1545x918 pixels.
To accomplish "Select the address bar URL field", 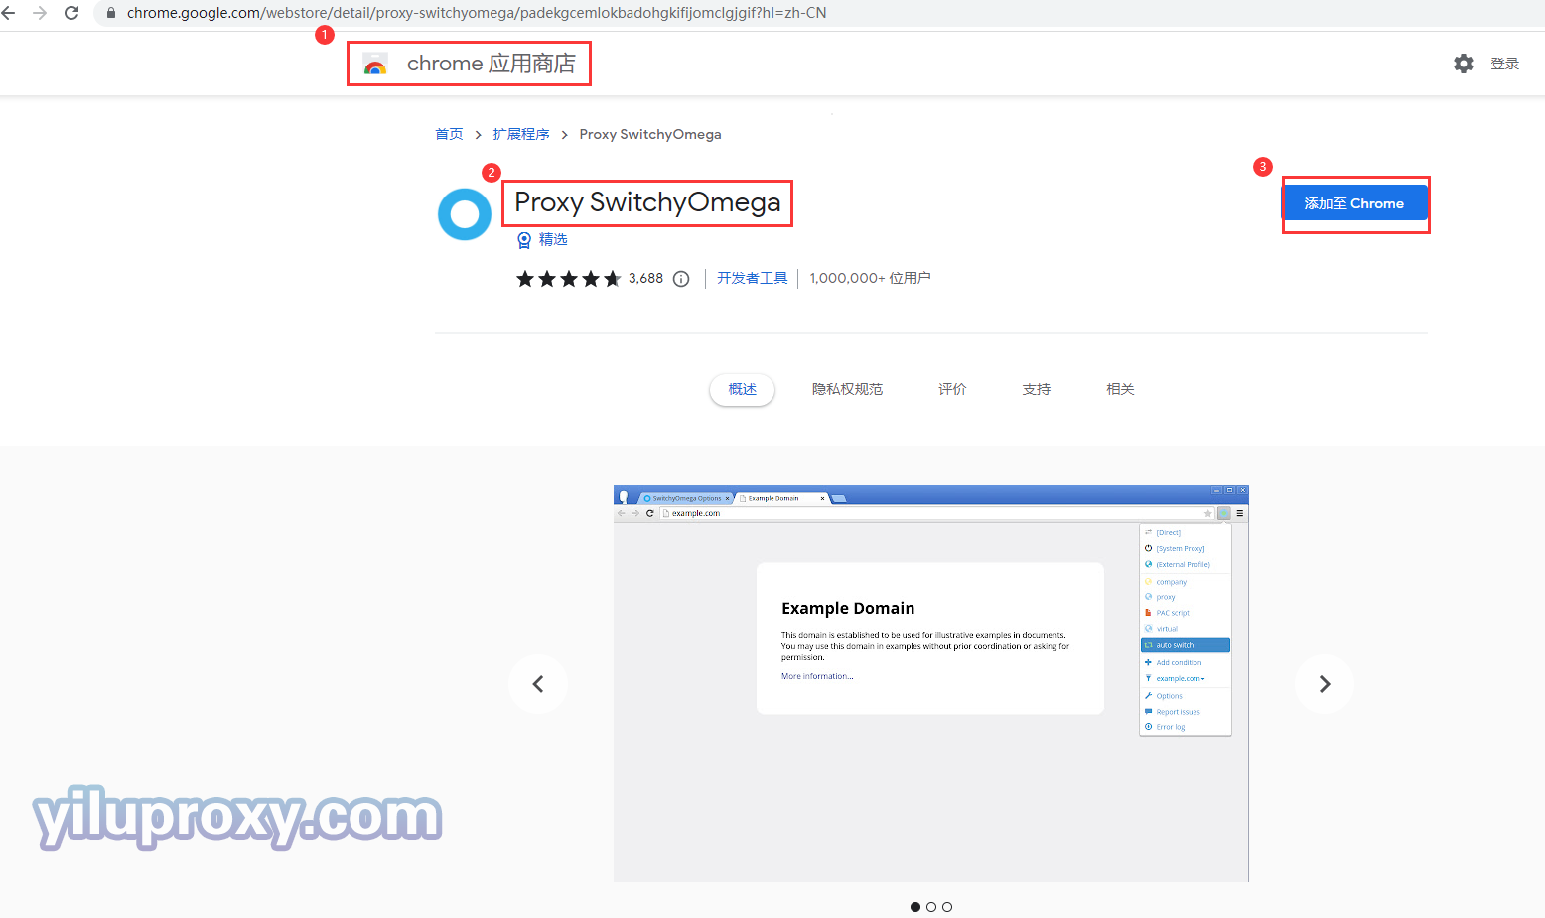I will (477, 13).
